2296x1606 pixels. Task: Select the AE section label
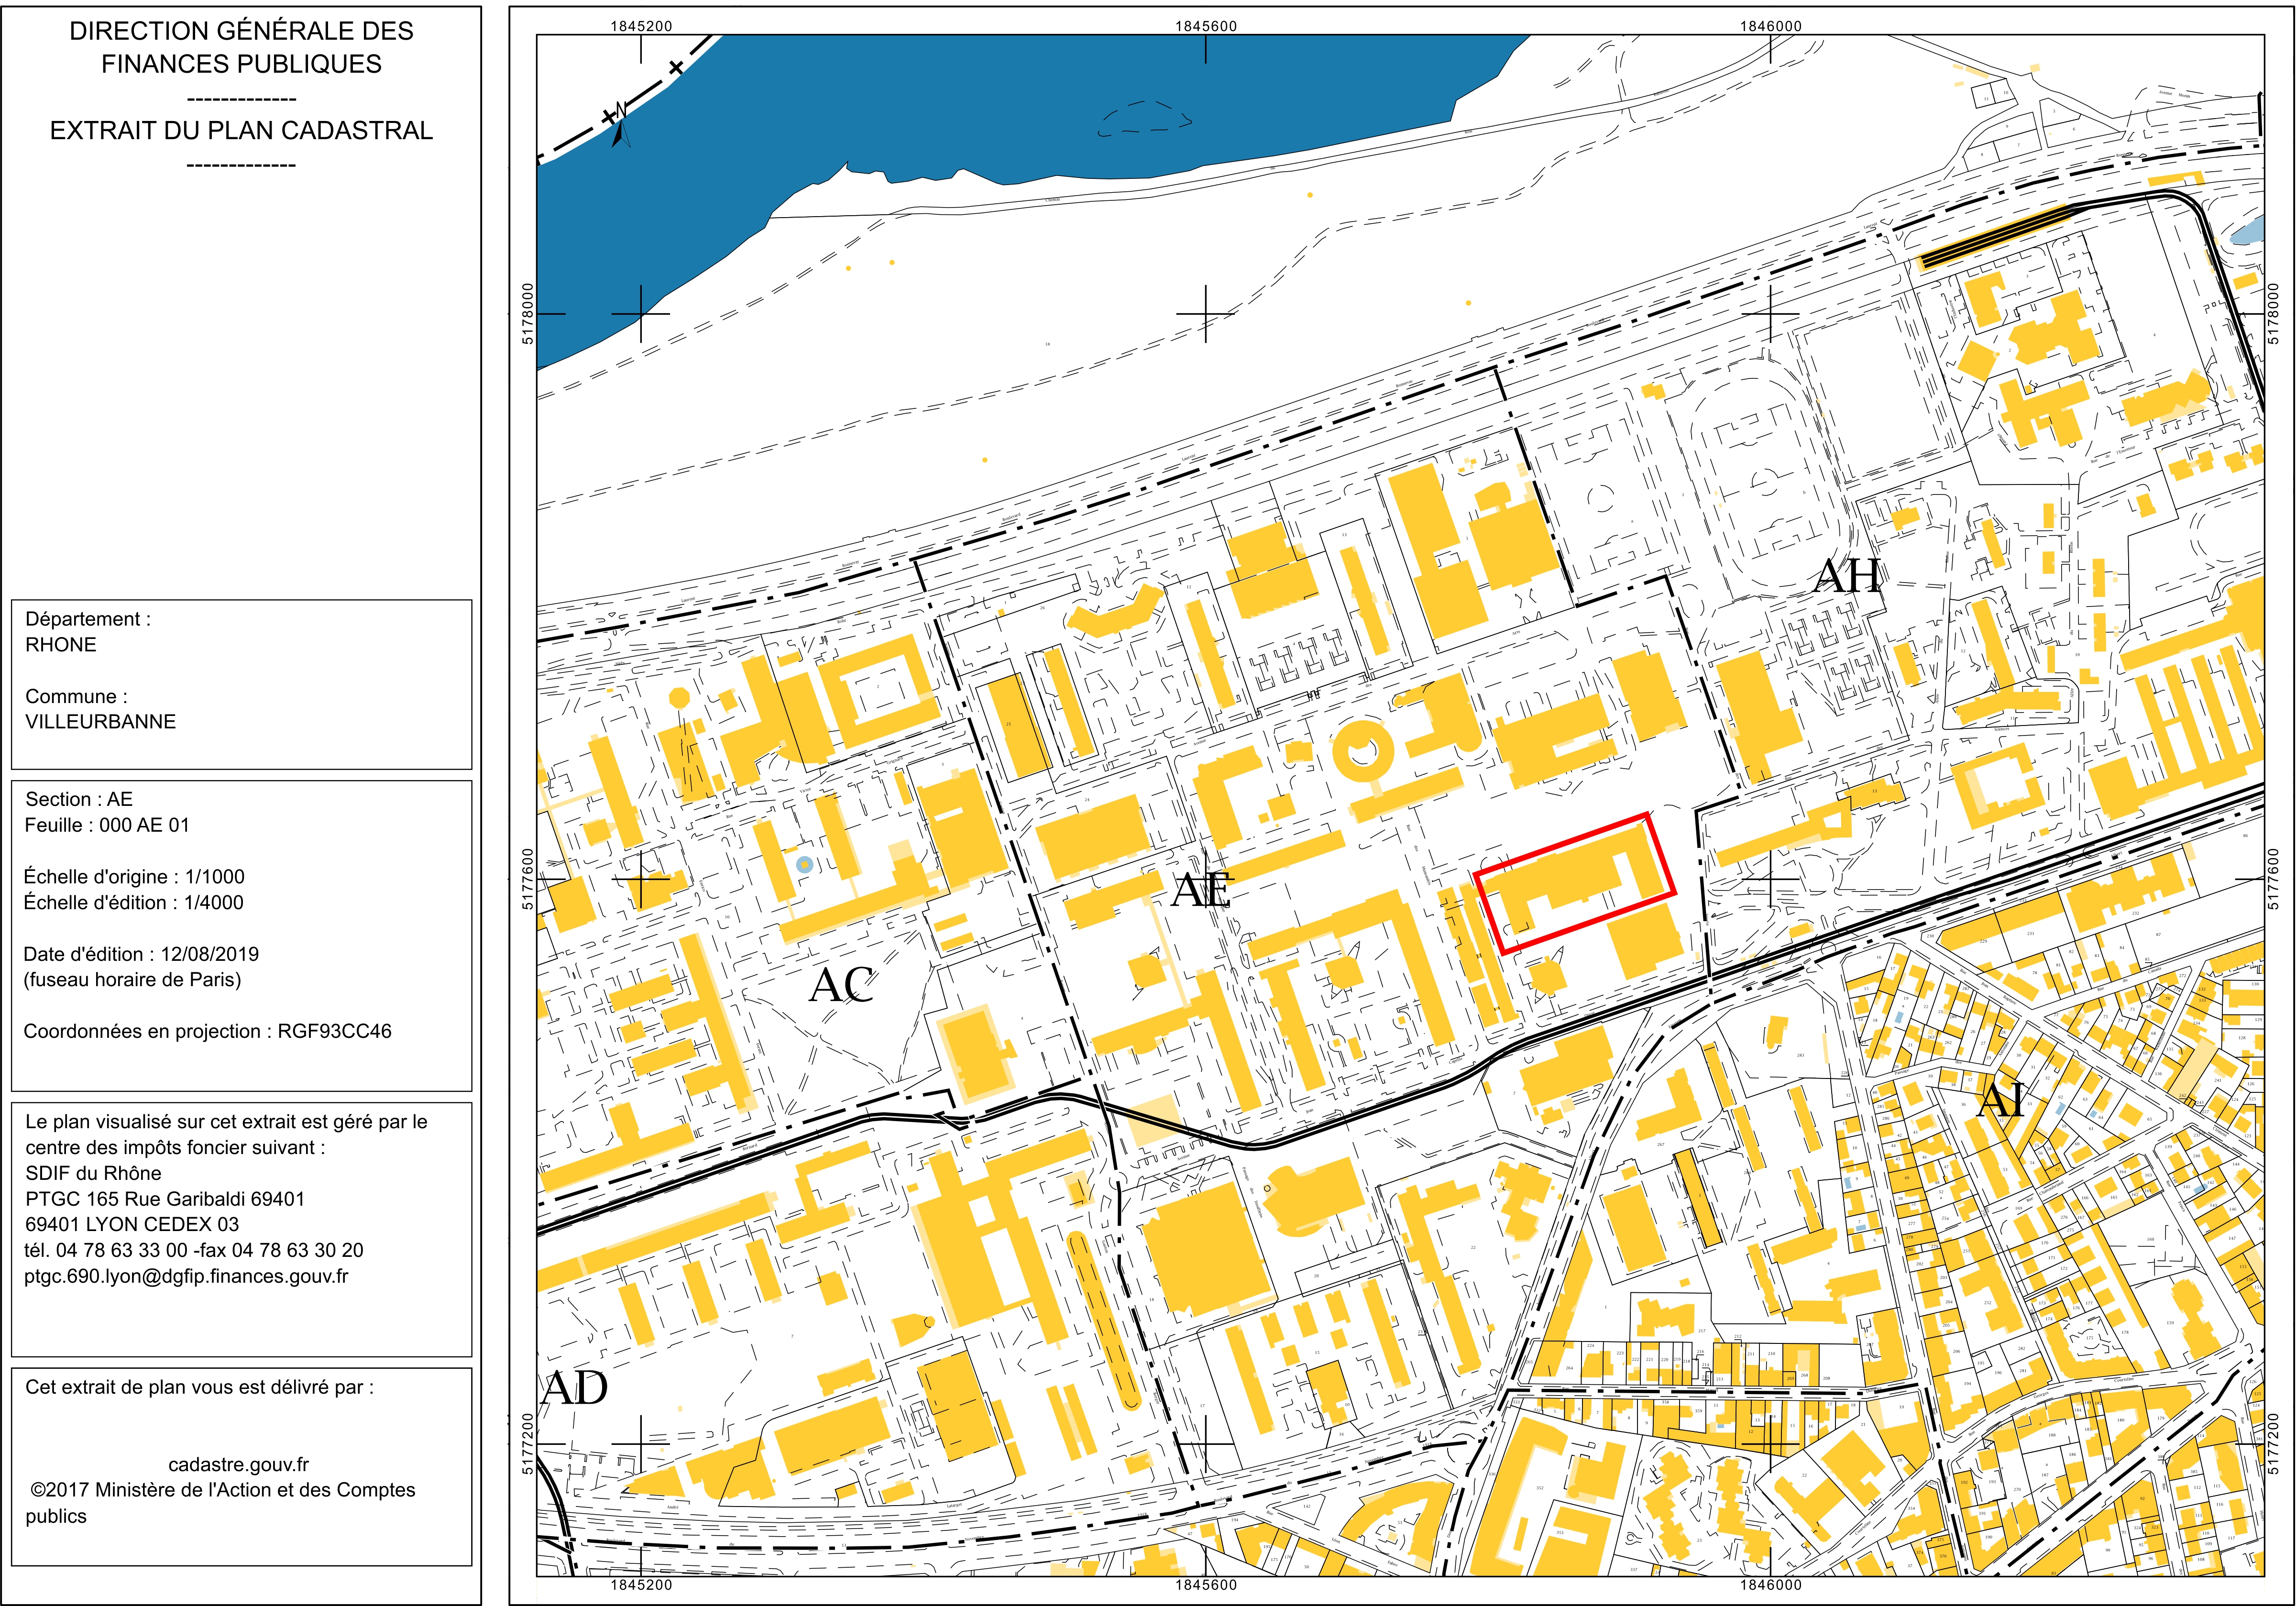click(1201, 890)
